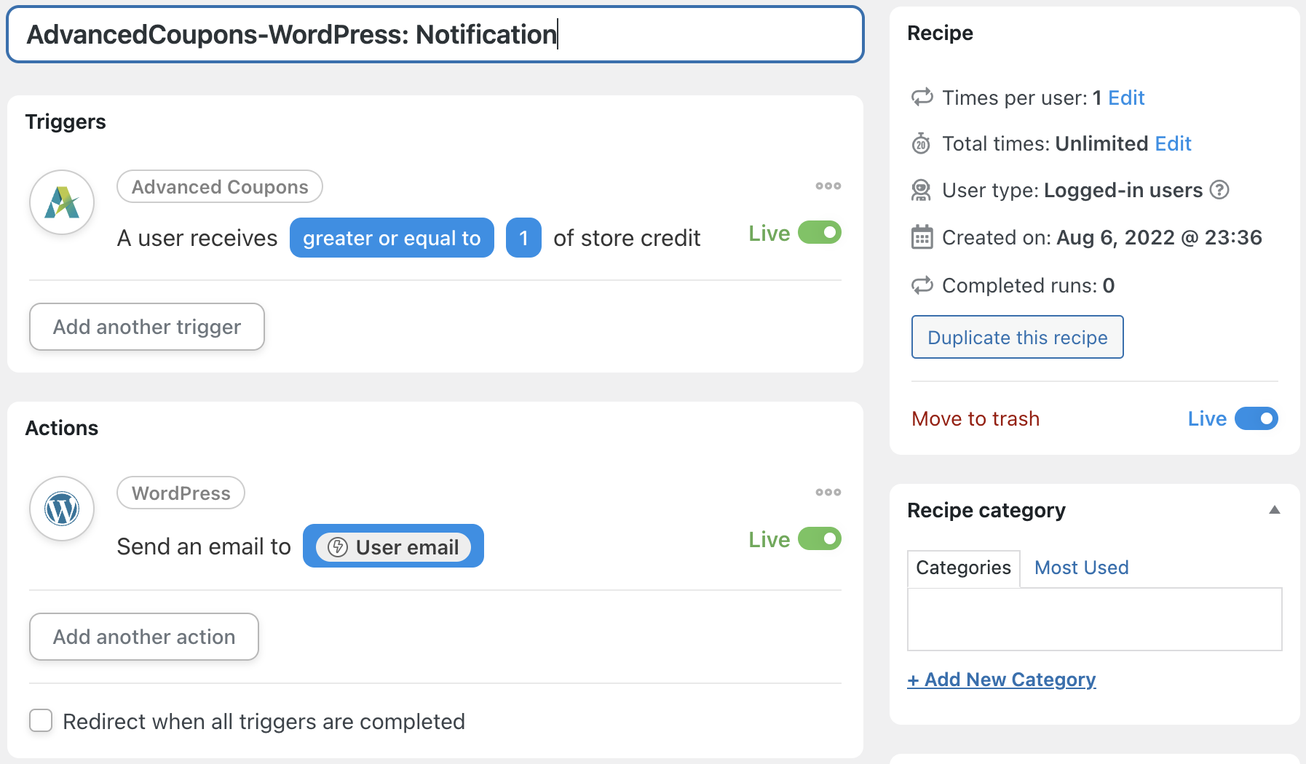Click the Actions section heading

(62, 428)
